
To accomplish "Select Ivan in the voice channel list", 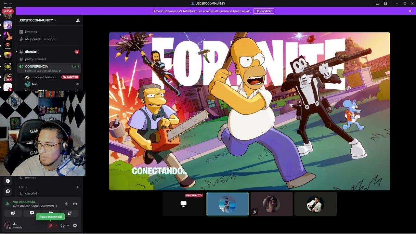I will coord(35,84).
